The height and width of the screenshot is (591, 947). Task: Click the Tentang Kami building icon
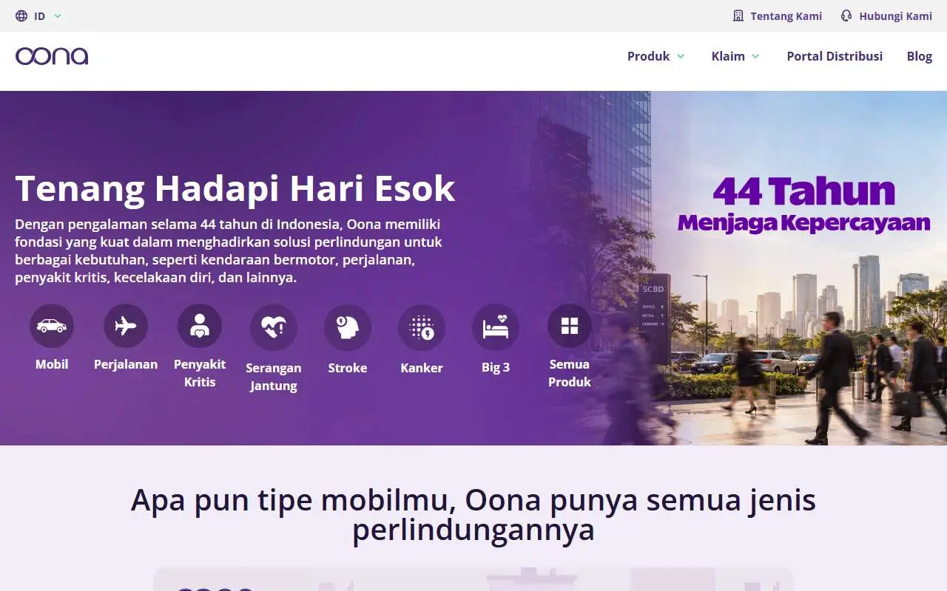[738, 16]
